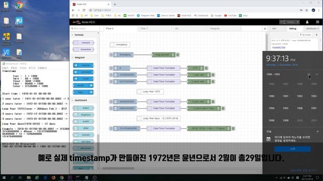
Task: Select the telegram event palette node
Action: coord(83,79)
